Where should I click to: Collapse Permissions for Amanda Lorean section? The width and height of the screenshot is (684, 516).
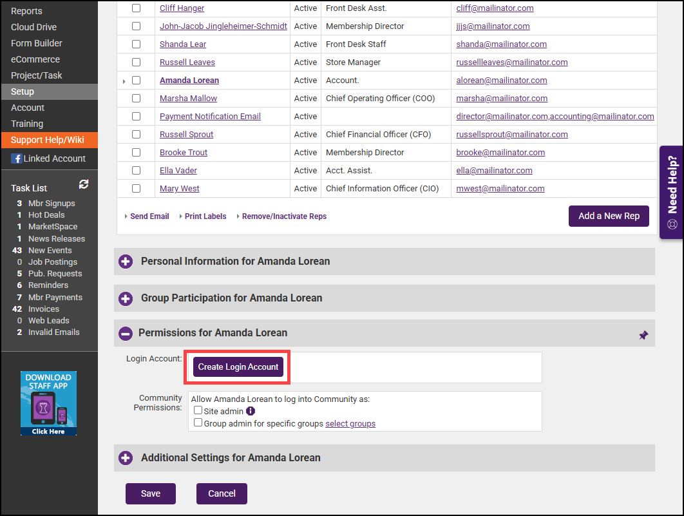126,333
